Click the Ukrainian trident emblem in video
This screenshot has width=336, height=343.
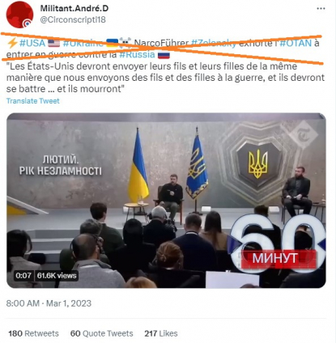pos(257,163)
